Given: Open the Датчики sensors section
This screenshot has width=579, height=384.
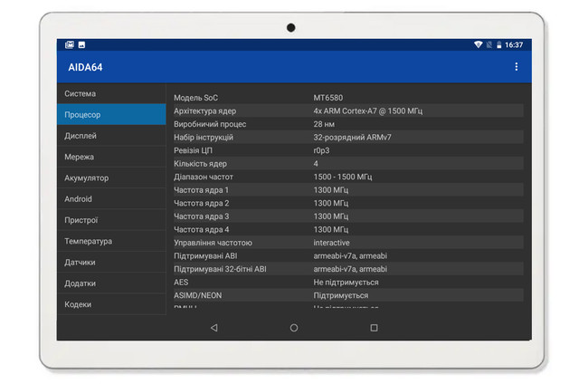Looking at the screenshot, I should pos(111,263).
